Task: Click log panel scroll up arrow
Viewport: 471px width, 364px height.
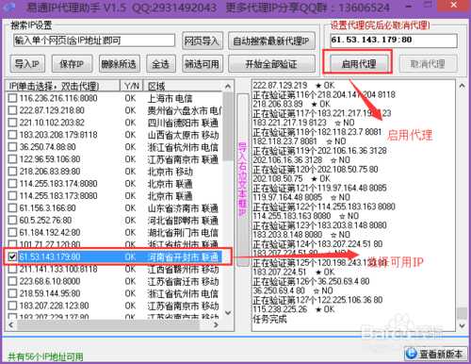Action: click(462, 86)
